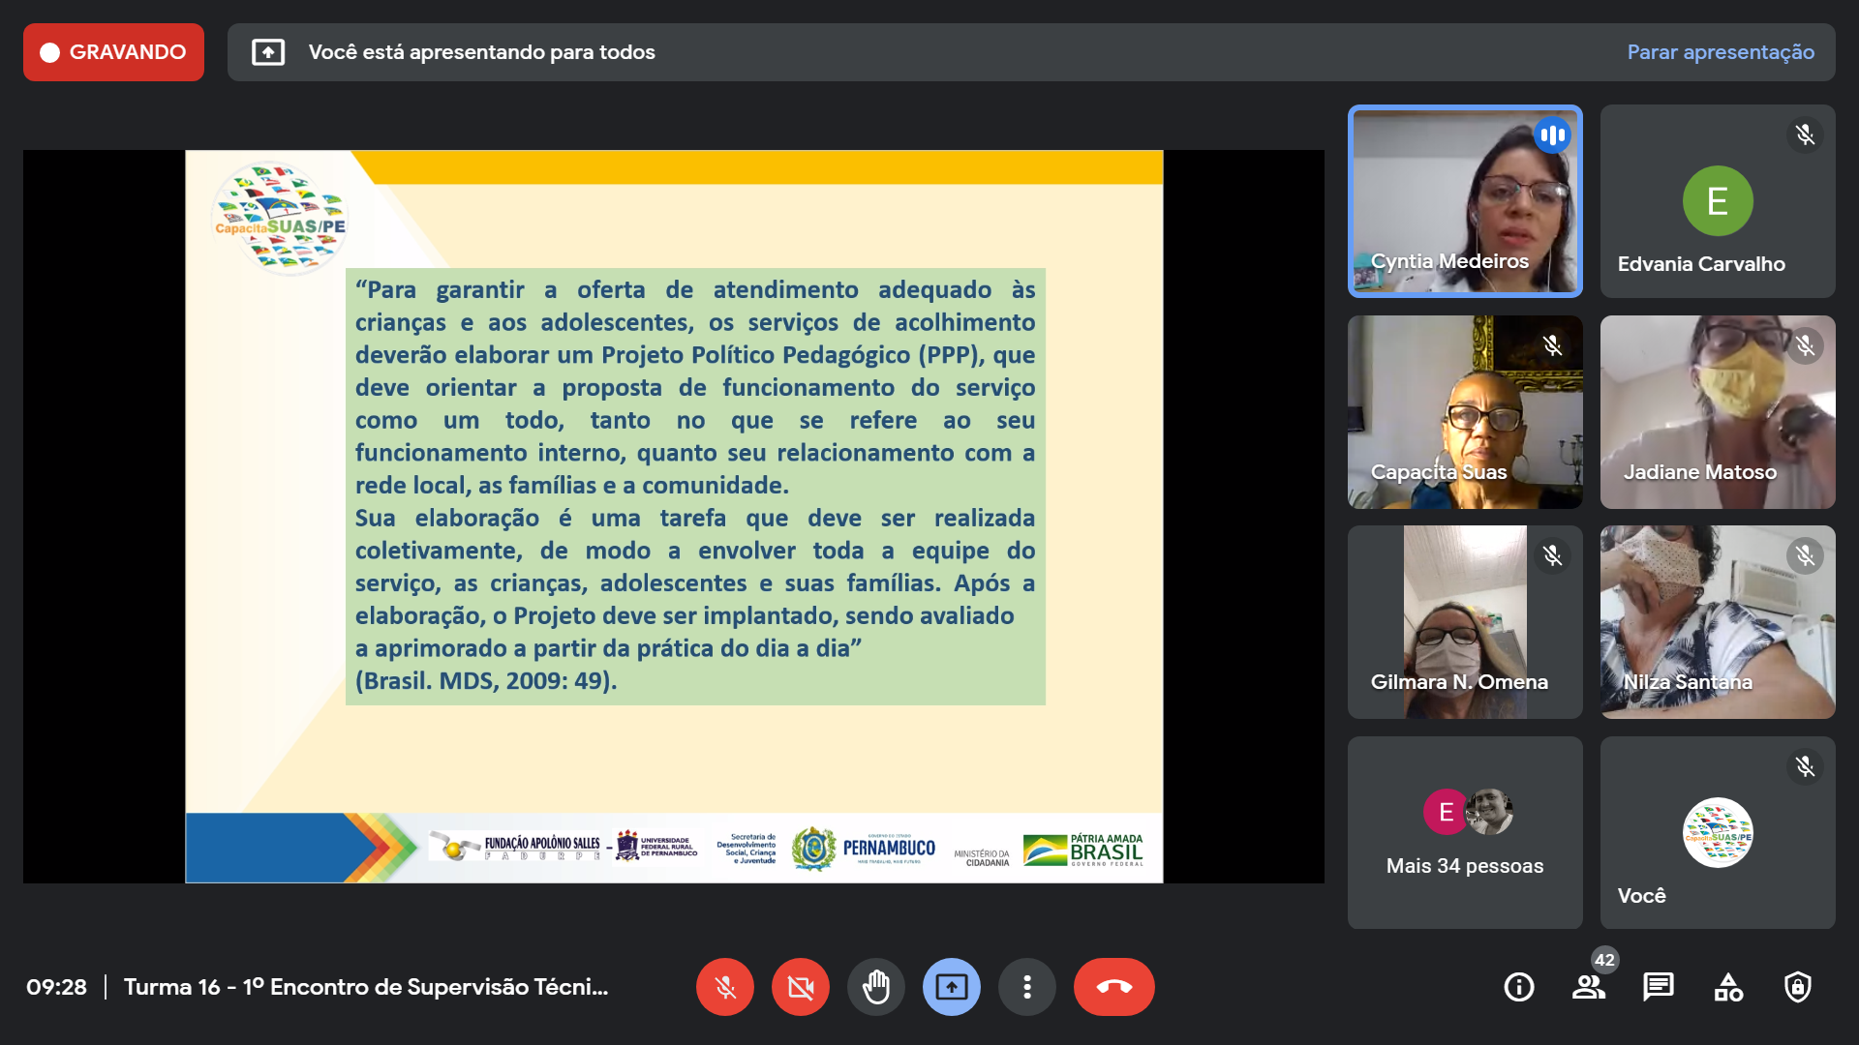Expand the Mais 34 pessoas tile

1464,832
